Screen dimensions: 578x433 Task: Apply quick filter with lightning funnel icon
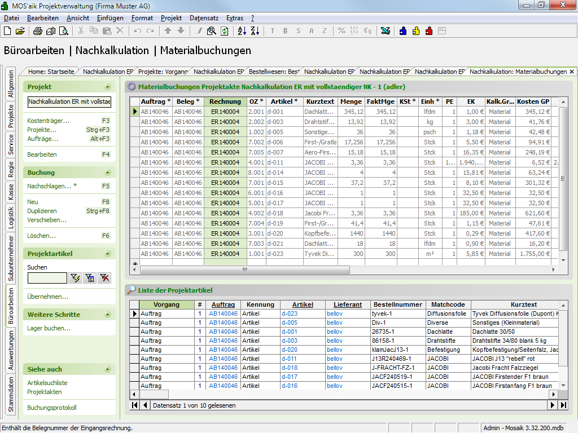click(75, 277)
